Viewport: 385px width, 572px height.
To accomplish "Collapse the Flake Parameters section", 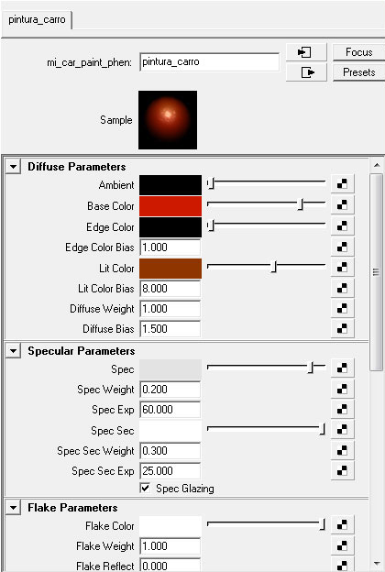I will coord(13,508).
